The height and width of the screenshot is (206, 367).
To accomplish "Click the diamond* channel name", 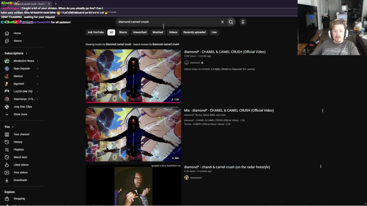I will coord(195,63).
